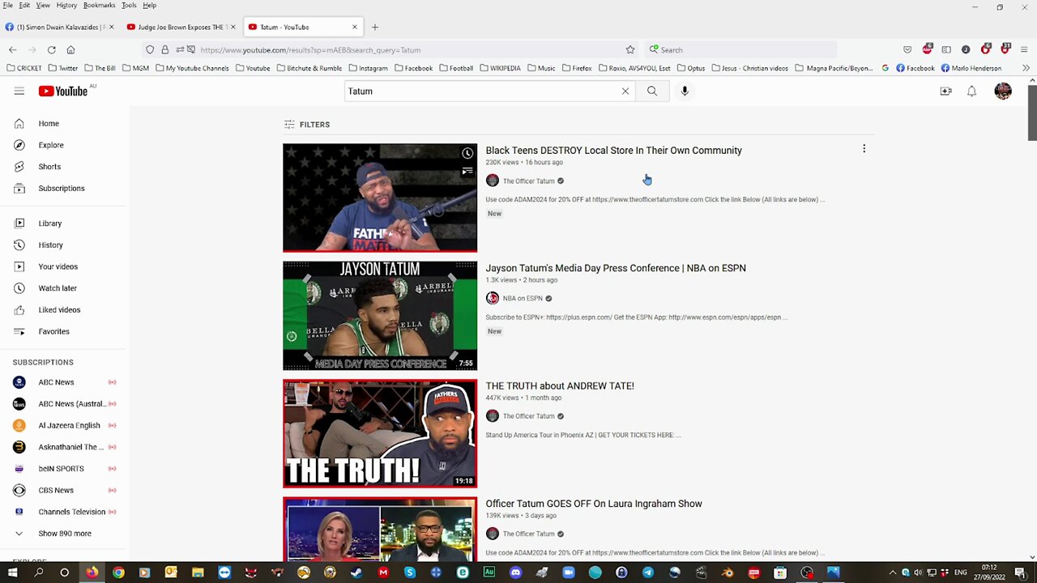Image resolution: width=1037 pixels, height=583 pixels.
Task: Add first video to queue icon
Action: 467,171
